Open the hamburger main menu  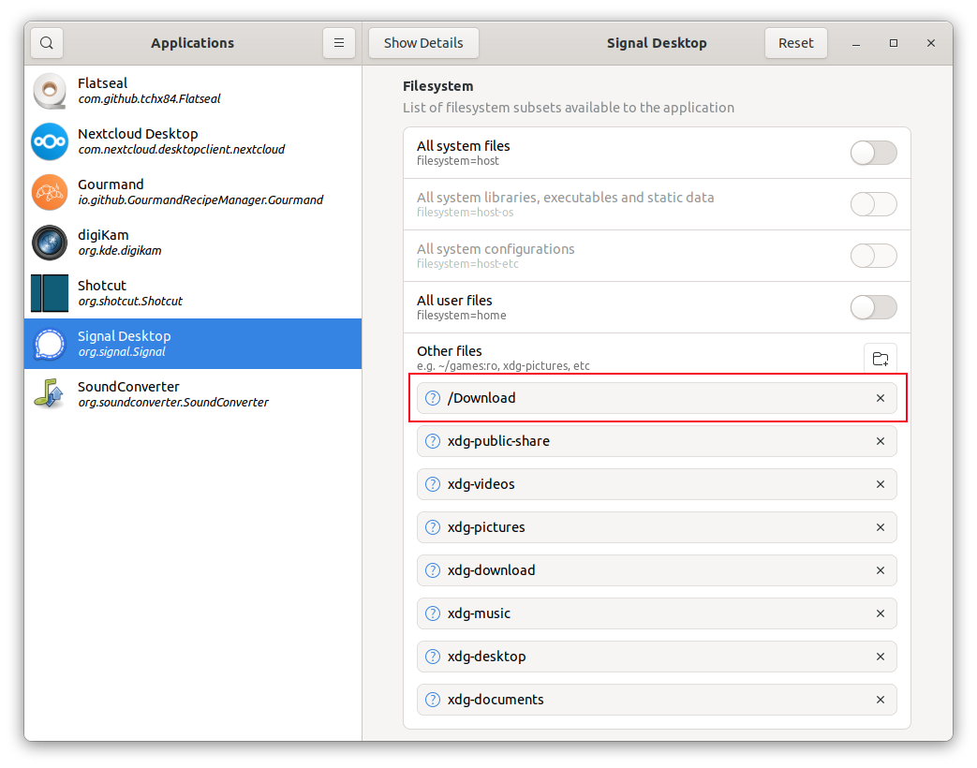point(339,43)
